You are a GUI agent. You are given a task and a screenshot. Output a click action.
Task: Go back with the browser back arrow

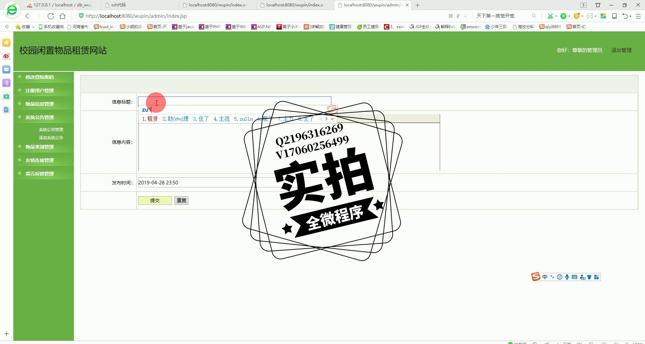pos(28,16)
